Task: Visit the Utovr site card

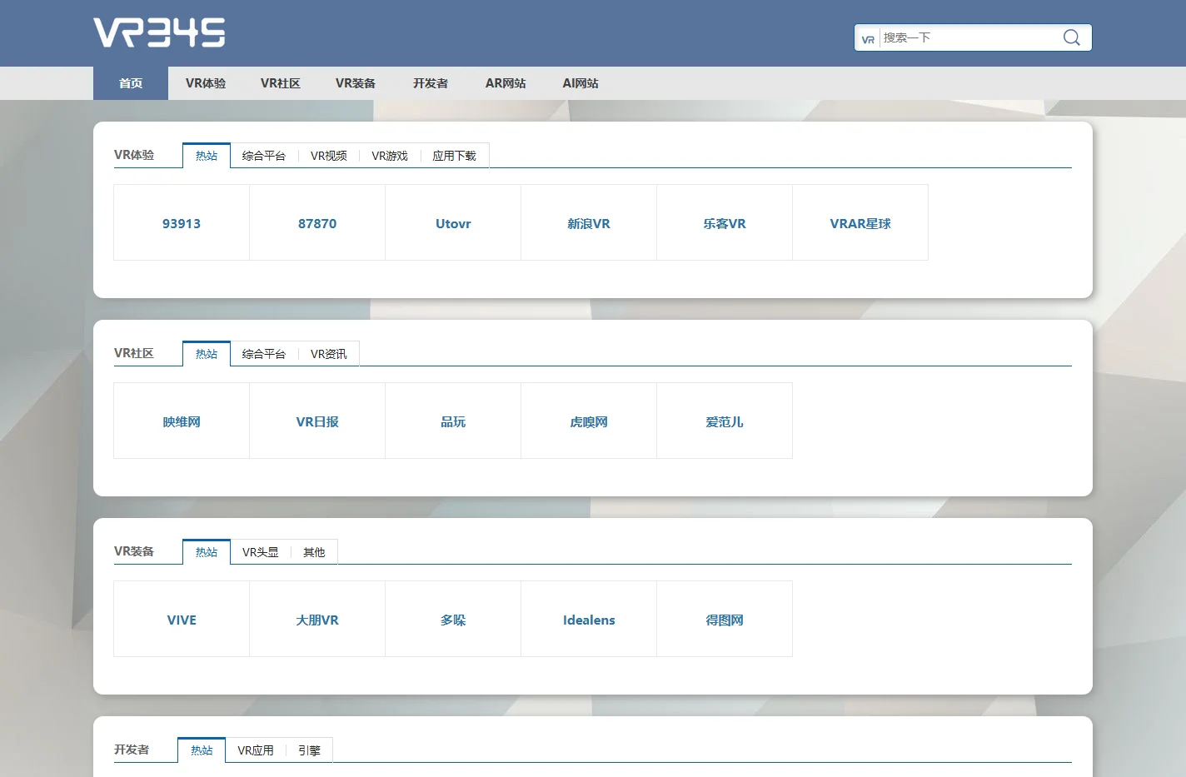Action: click(453, 223)
